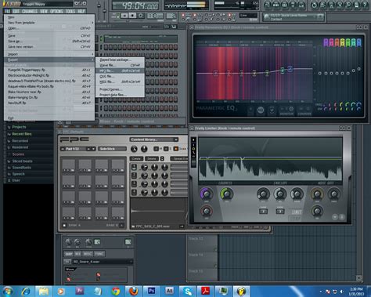Image resolution: width=371 pixels, height=297 pixels.
Task: Select Zipped loop package export option
Action: click(x=120, y=60)
